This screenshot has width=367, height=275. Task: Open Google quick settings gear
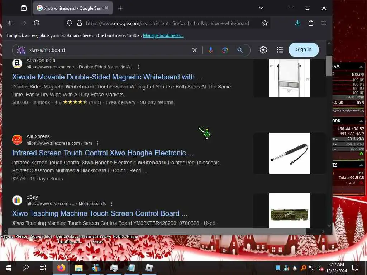(x=263, y=50)
